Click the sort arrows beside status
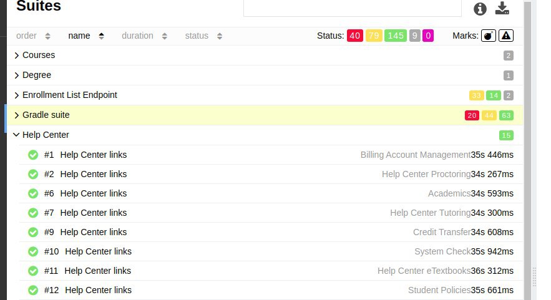 pos(220,36)
